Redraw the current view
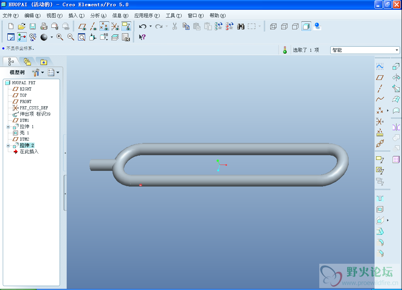Image resolution: width=402 pixels, height=290 pixels. point(11,37)
